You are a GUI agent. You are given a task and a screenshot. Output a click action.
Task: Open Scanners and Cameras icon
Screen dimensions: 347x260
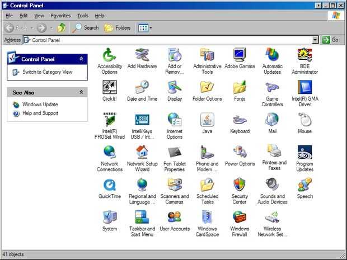point(175,185)
